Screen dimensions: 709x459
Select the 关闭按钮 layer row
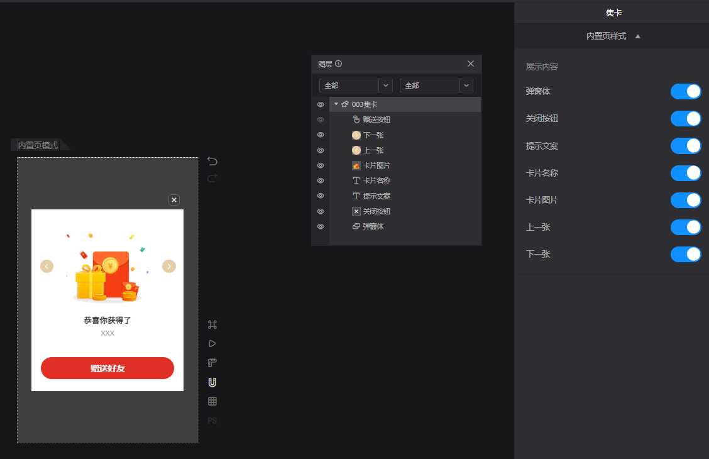(405, 211)
